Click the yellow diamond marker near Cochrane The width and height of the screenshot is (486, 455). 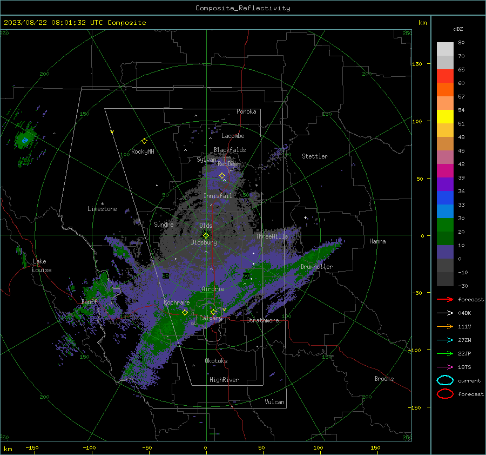[x=185, y=312]
